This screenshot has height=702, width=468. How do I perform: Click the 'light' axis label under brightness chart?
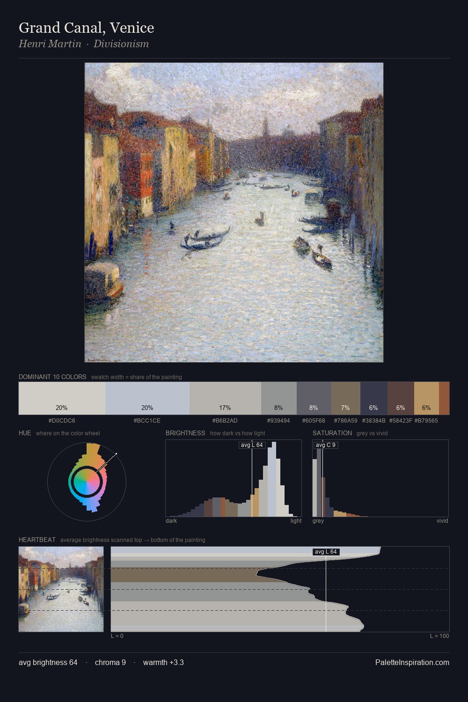[296, 521]
